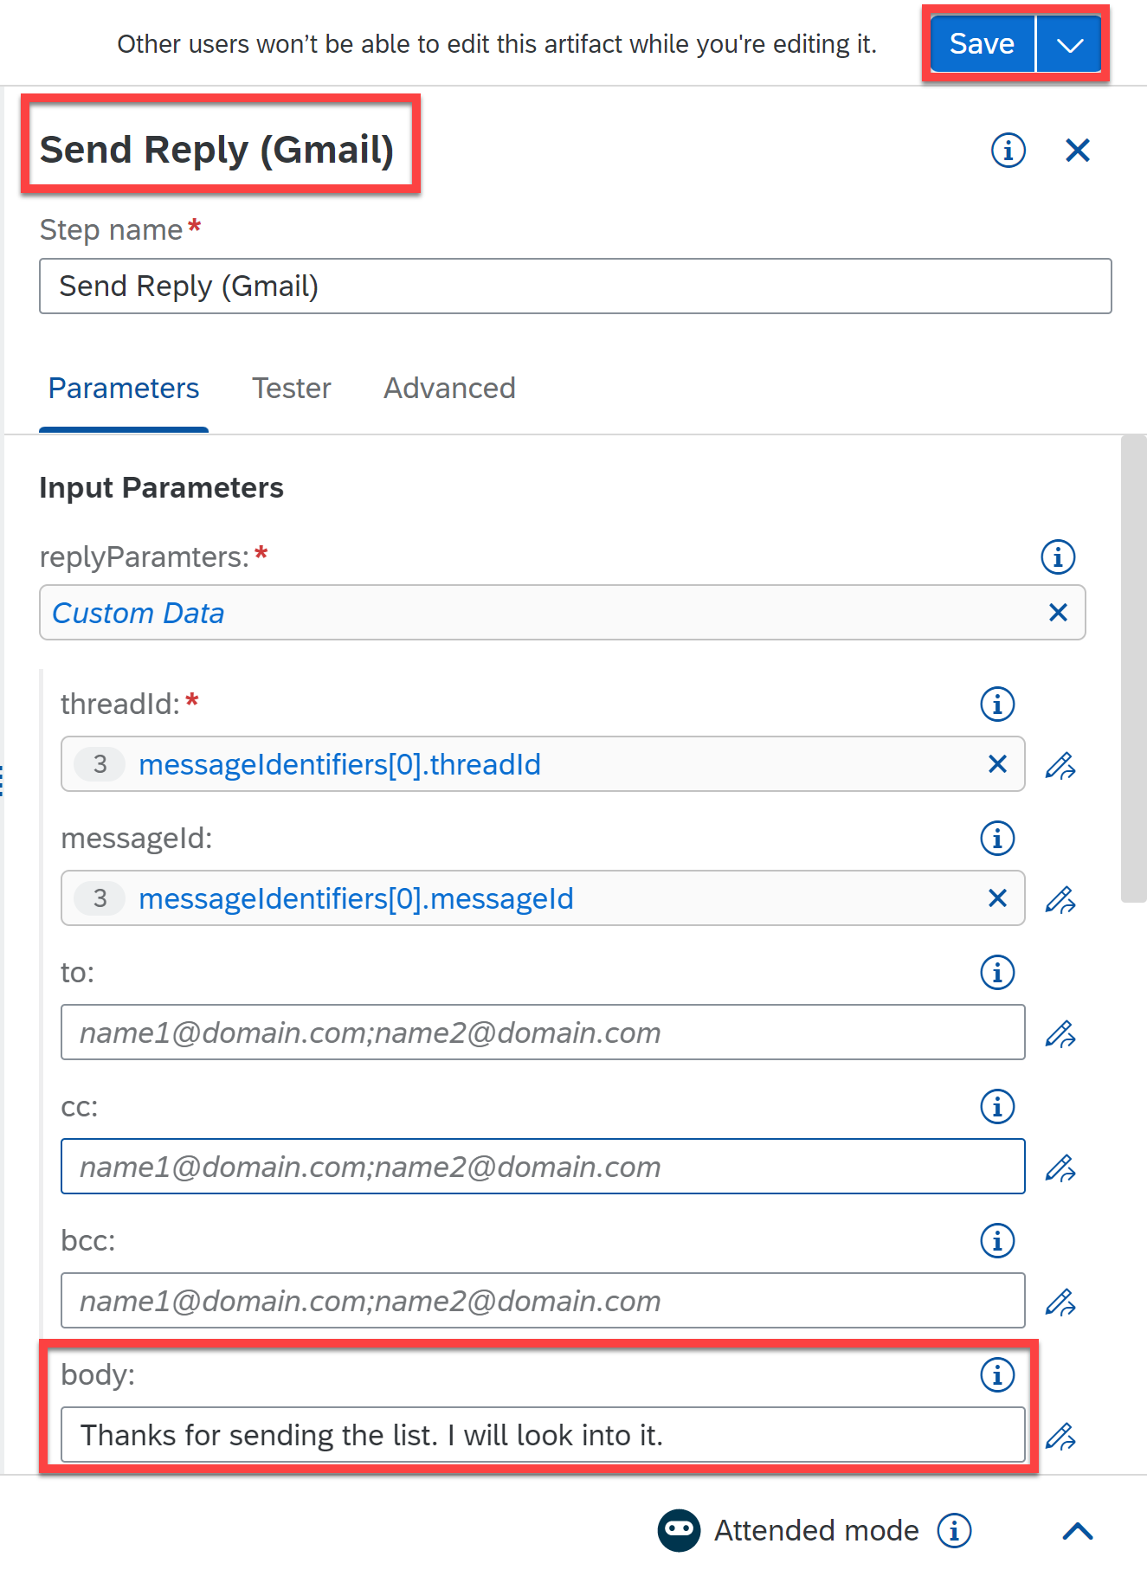
Task: Click messageIdentifiers[0].threadId token
Action: coord(339,764)
